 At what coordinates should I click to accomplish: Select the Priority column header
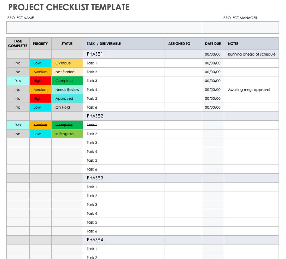coord(40,44)
